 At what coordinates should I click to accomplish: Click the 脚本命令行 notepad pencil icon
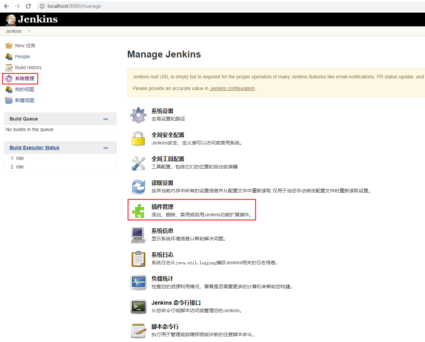[x=138, y=331]
